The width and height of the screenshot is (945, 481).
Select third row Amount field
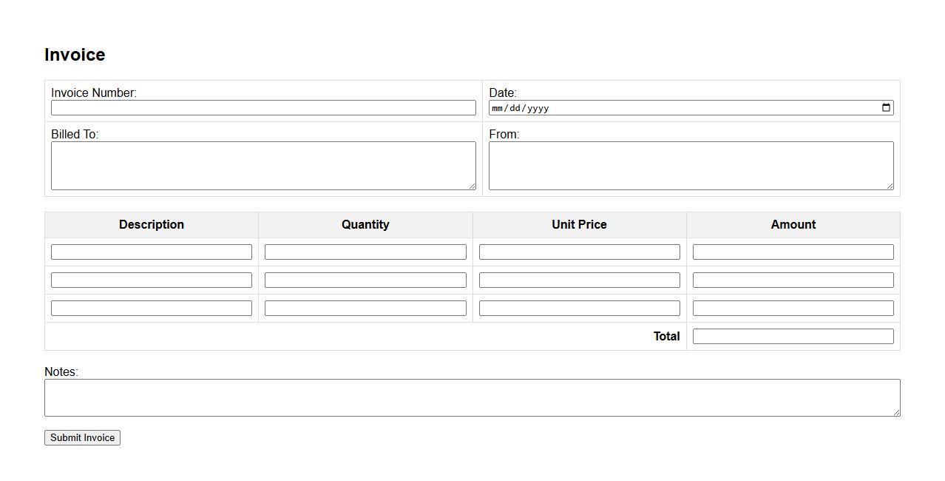tap(793, 309)
